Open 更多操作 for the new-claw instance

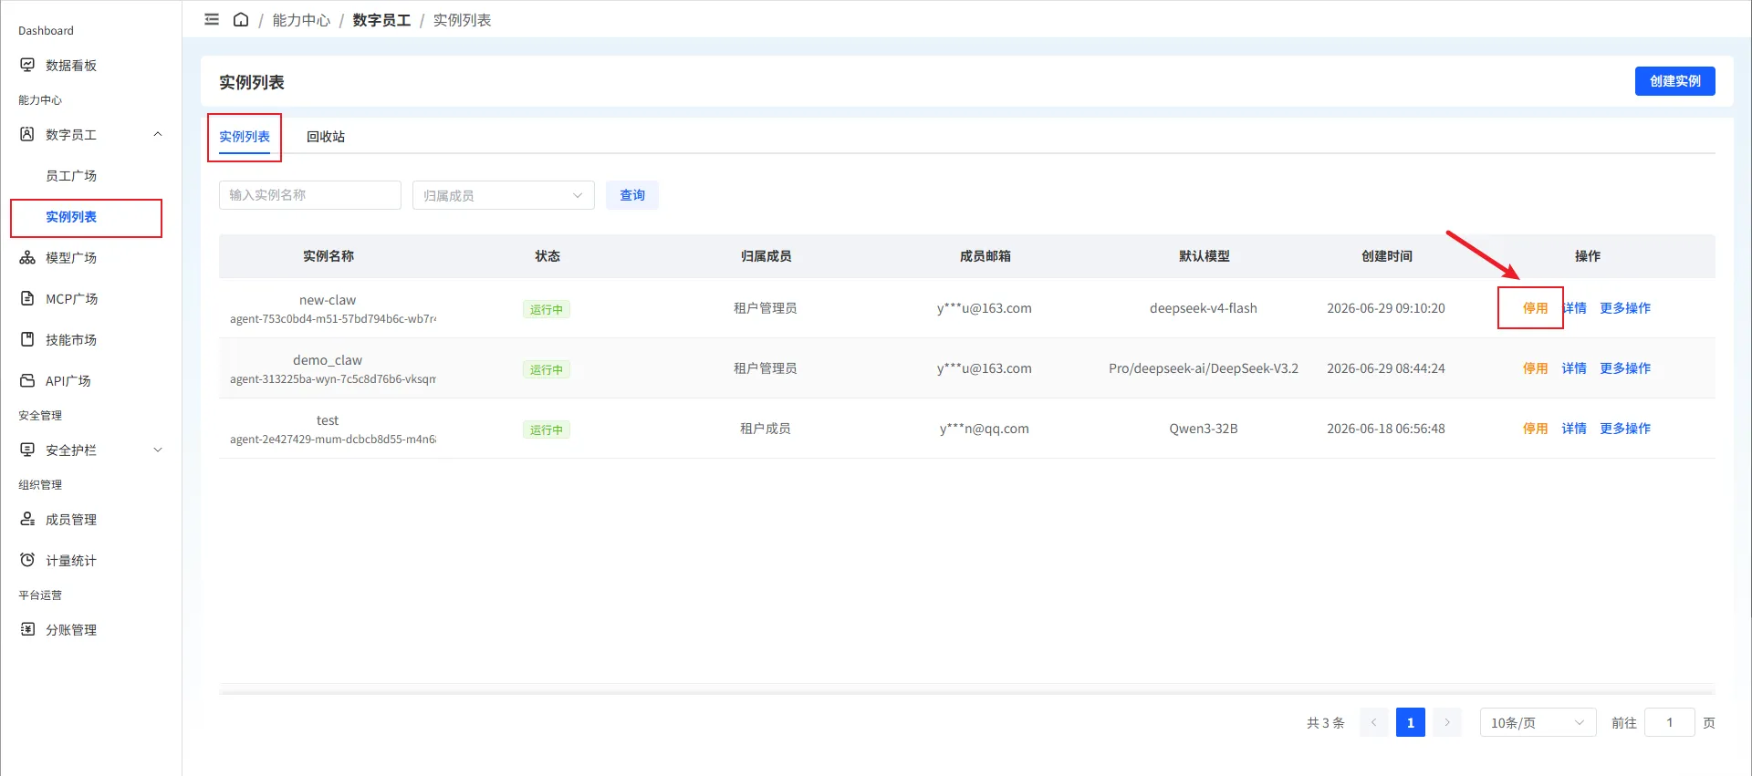click(x=1625, y=308)
